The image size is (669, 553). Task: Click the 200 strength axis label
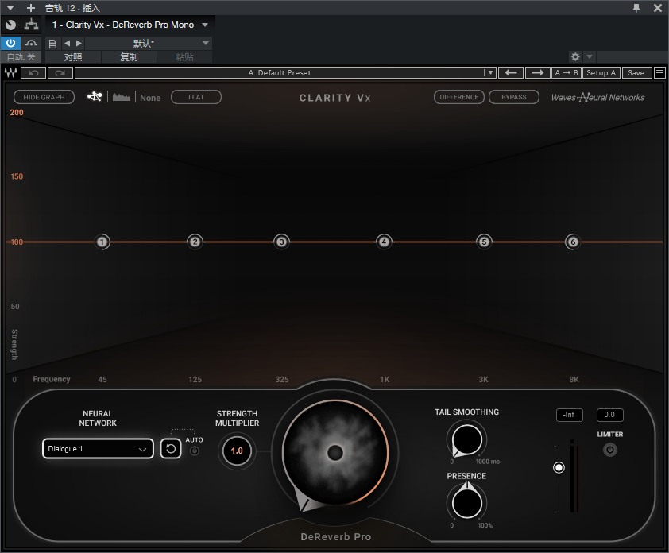point(17,113)
